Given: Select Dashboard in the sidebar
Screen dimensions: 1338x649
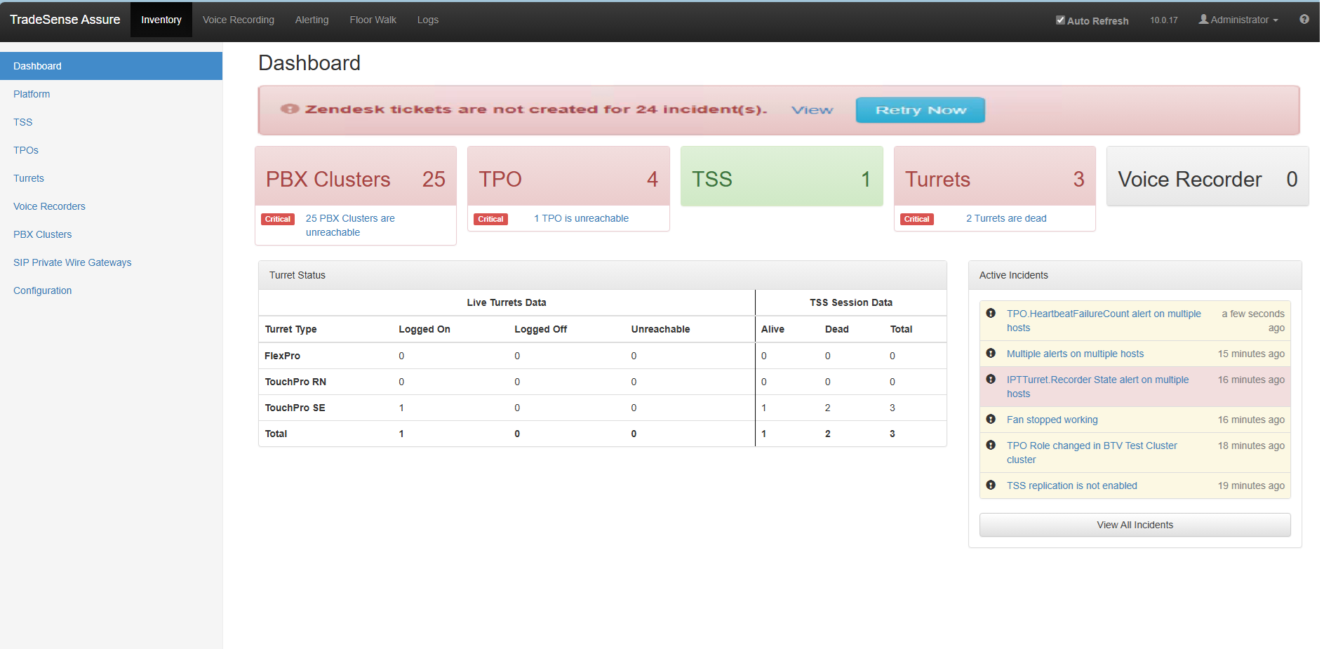Looking at the screenshot, I should coord(111,66).
